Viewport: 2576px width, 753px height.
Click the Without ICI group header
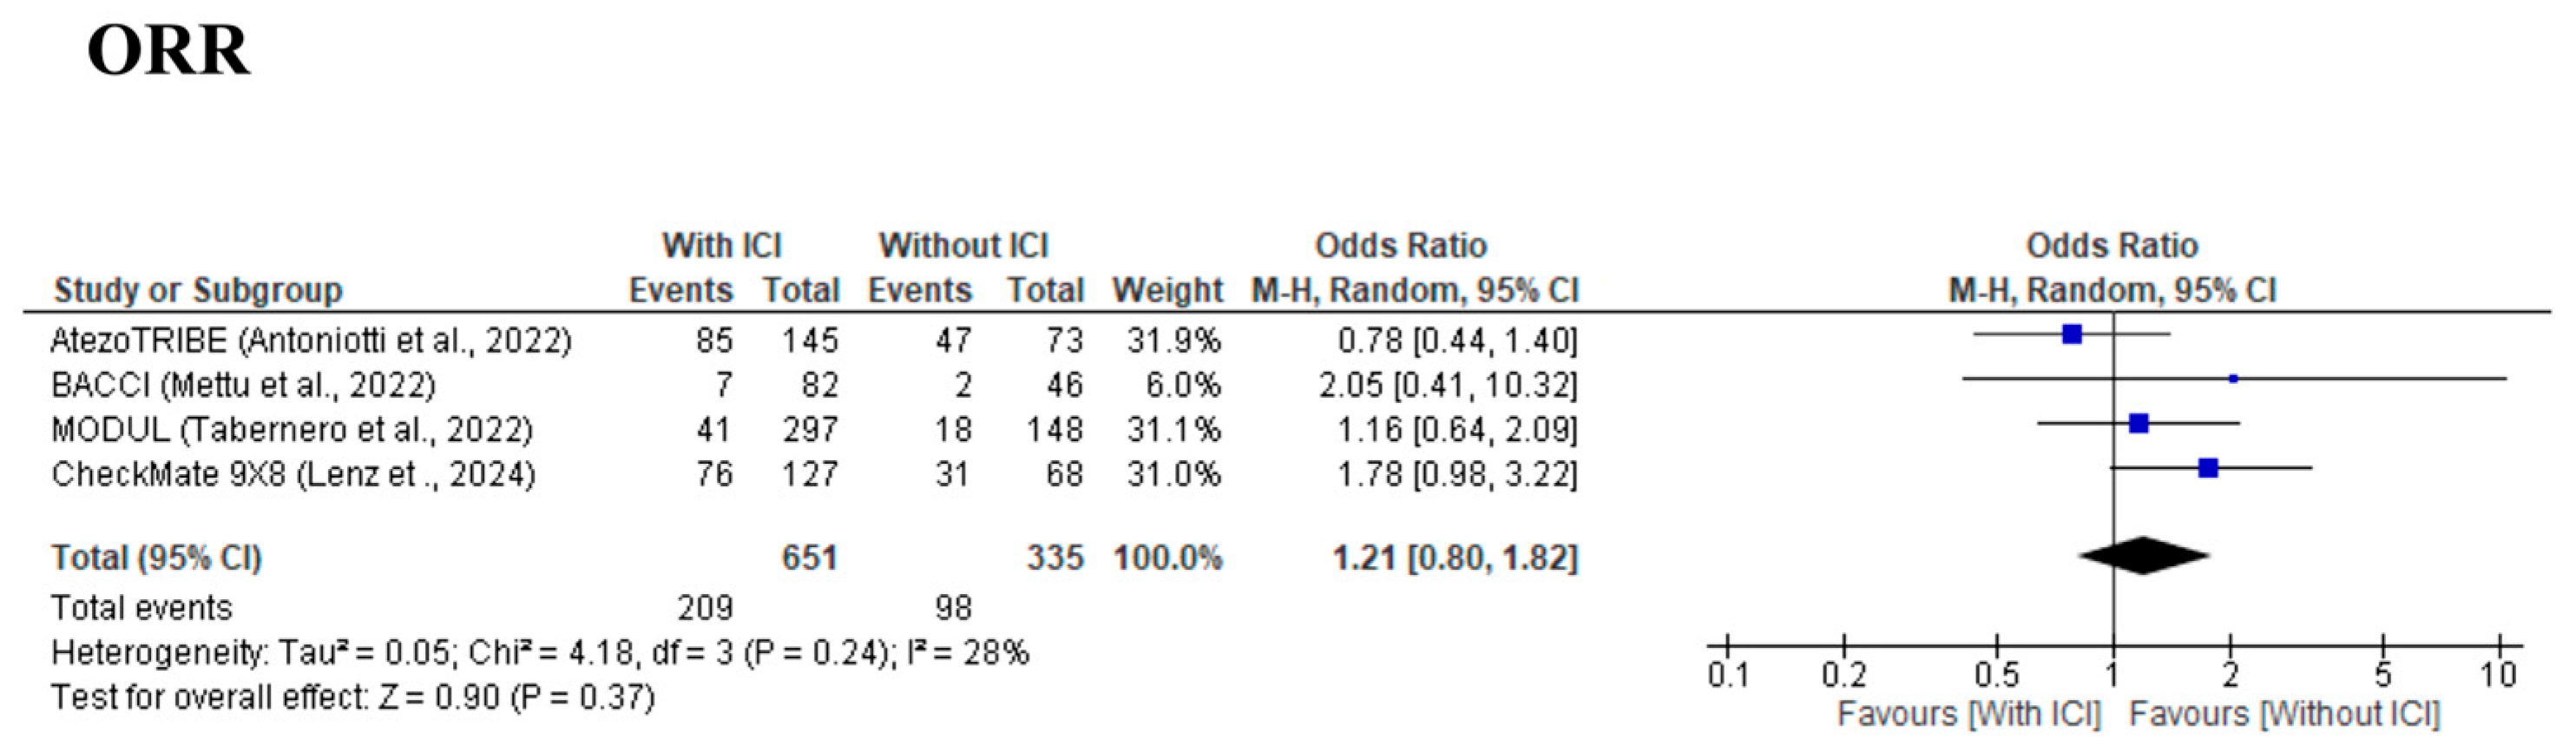click(x=963, y=247)
